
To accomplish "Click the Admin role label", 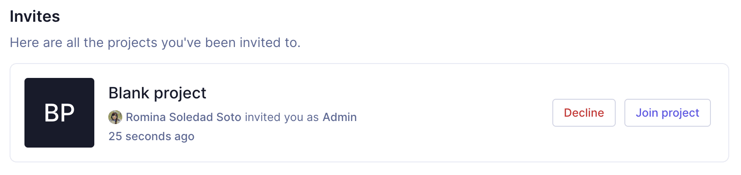I will (339, 117).
